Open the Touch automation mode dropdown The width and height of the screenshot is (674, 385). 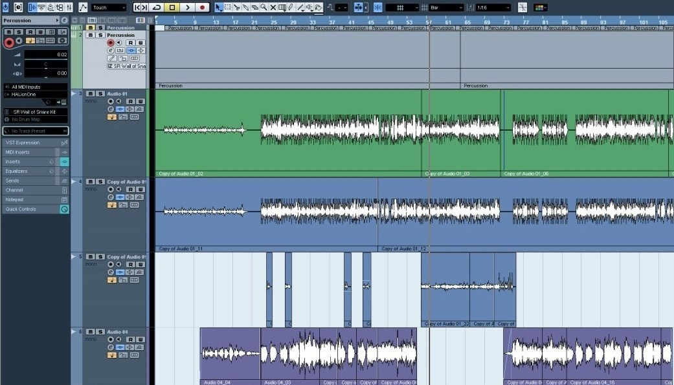click(108, 7)
